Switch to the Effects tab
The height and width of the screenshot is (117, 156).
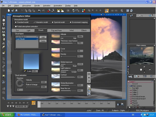[84, 30]
